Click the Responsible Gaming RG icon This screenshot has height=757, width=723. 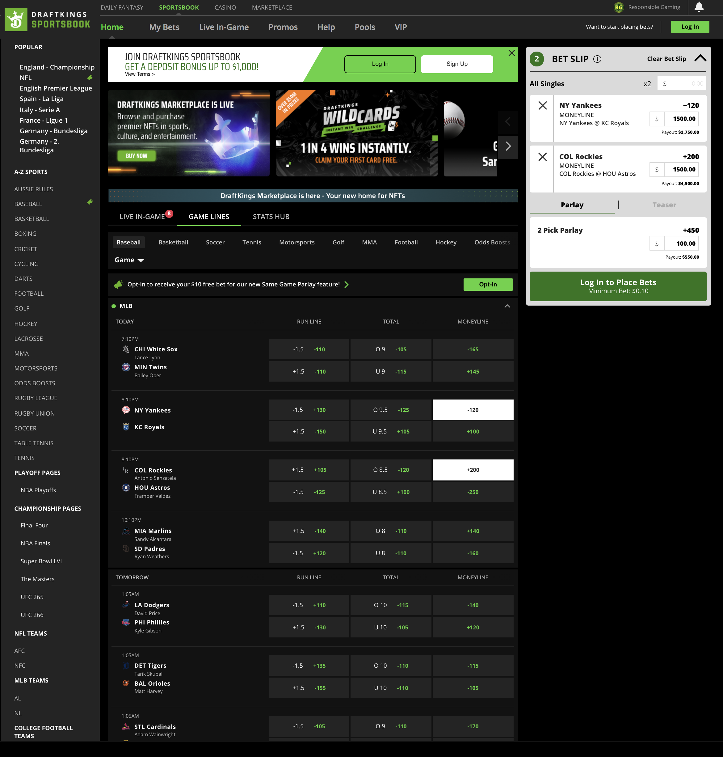pyautogui.click(x=619, y=7)
